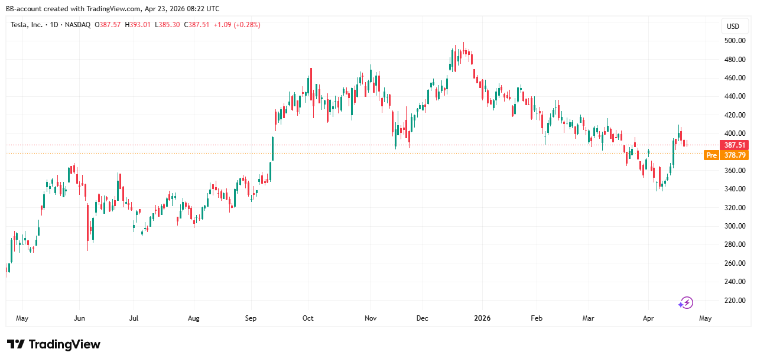Click the open value O387.57 in legend
Image resolution: width=757 pixels, height=362 pixels.
[110, 25]
